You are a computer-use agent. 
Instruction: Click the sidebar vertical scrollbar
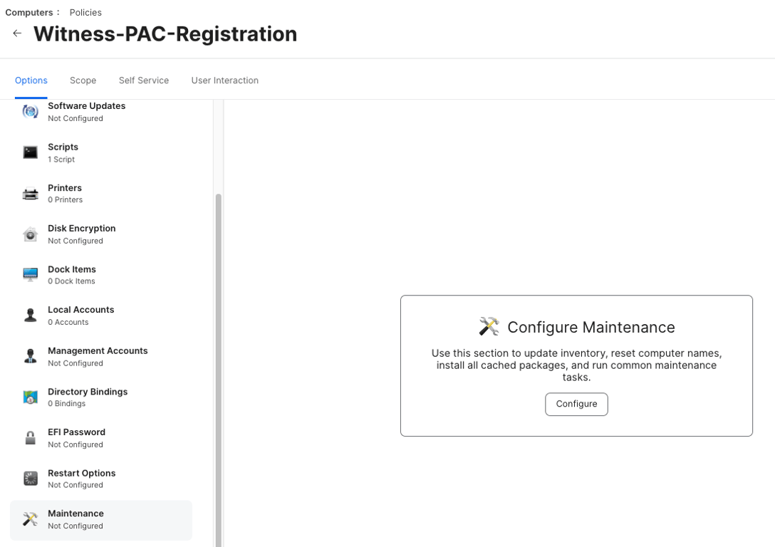pos(219,356)
